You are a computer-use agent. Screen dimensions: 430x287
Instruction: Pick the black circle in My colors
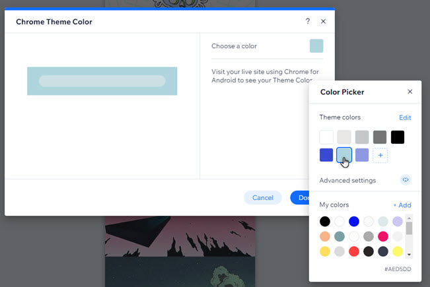325,221
